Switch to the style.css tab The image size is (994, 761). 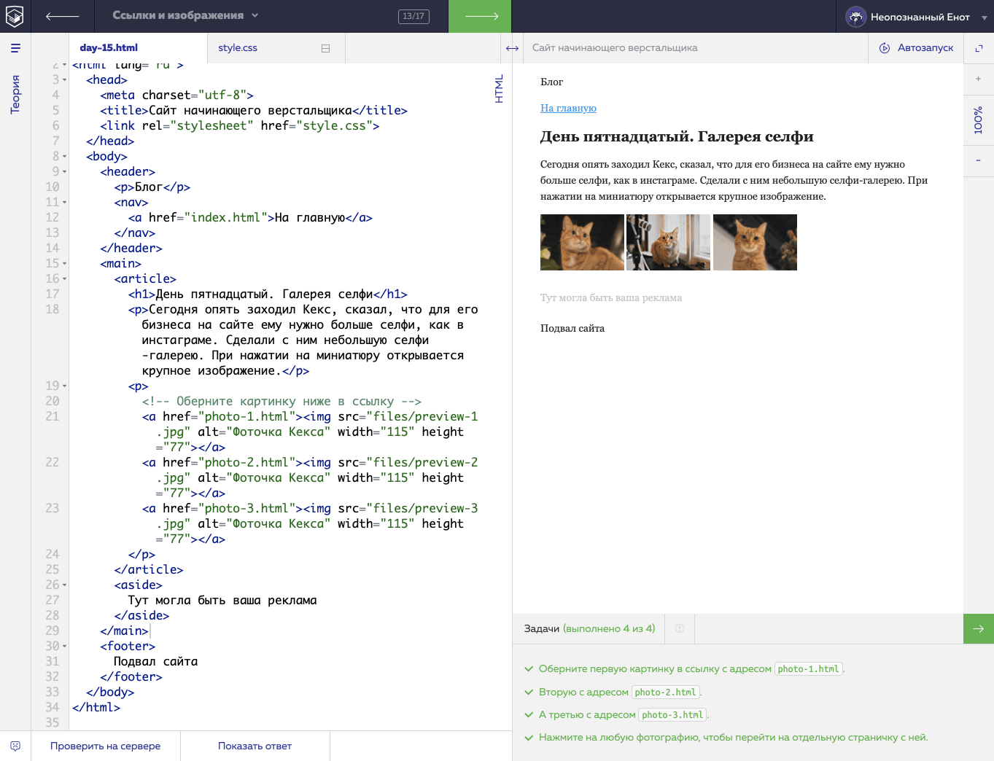point(238,48)
